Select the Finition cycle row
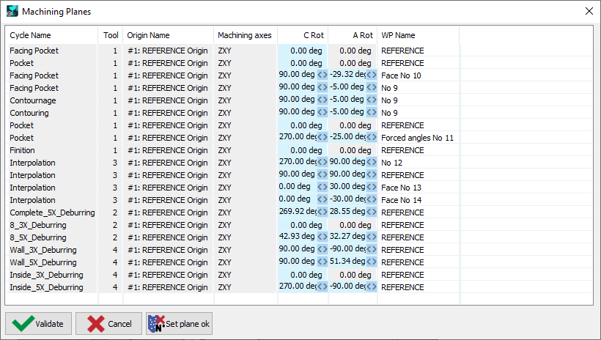This screenshot has width=601, height=340. [22, 150]
